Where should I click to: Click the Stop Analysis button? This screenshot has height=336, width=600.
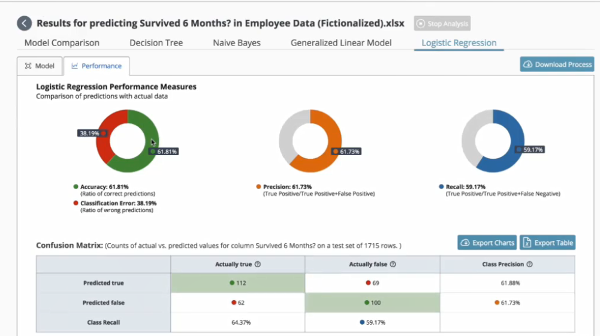tap(442, 23)
